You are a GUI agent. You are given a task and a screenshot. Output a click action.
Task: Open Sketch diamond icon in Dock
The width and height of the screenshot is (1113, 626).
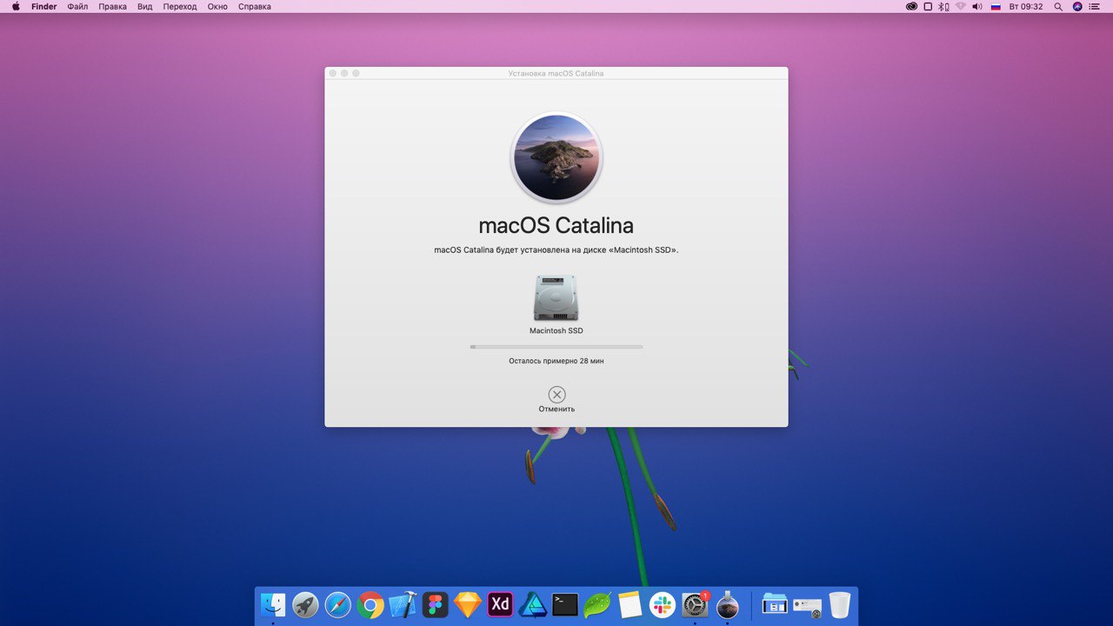[468, 605]
